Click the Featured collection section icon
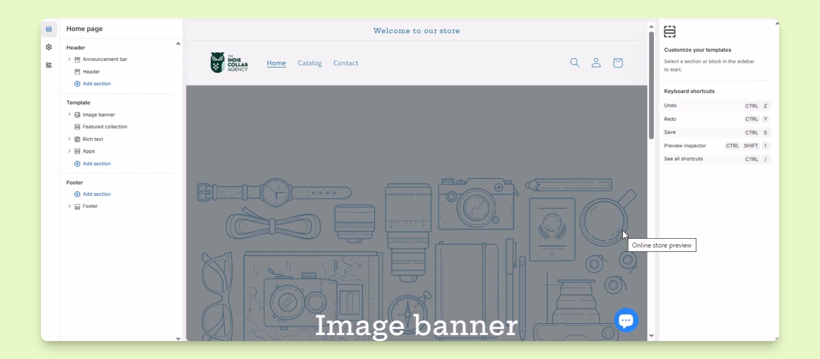820x359 pixels. pyautogui.click(x=77, y=127)
